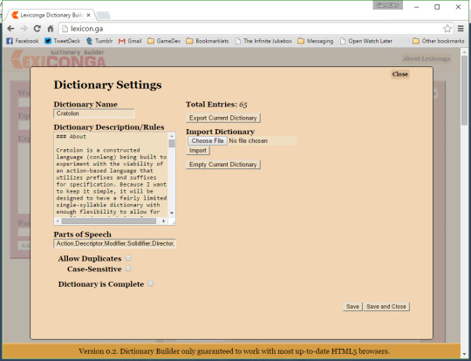Reload the lexicon.ga page

point(37,29)
